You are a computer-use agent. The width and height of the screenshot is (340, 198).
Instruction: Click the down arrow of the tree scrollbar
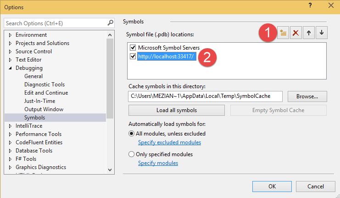(x=110, y=170)
